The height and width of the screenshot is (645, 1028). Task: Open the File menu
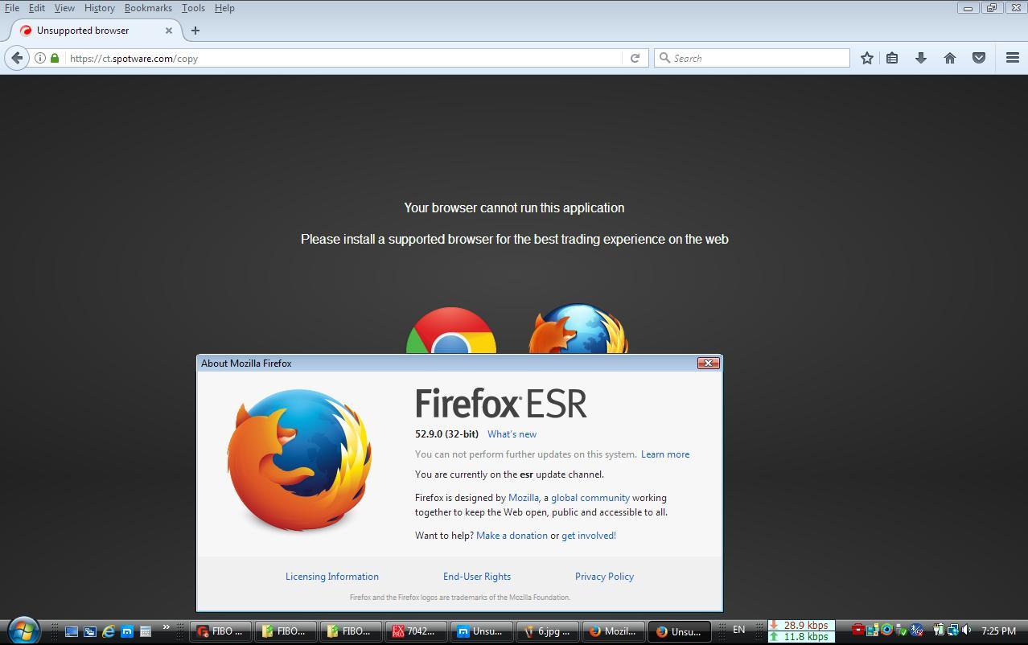click(12, 8)
